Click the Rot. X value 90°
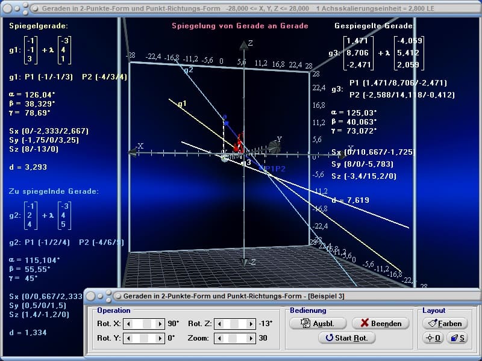This screenshot has width=482, height=361. 174,323
